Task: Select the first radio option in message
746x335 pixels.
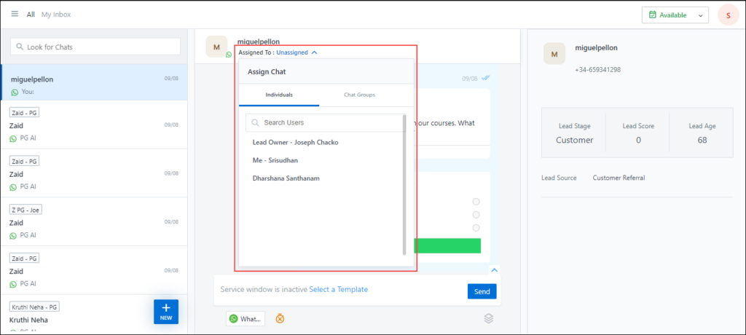Action: [x=476, y=202]
